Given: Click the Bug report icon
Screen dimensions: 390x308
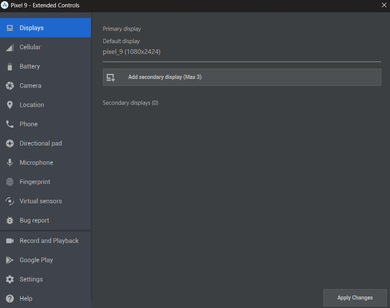Looking at the screenshot, I should coord(10,220).
